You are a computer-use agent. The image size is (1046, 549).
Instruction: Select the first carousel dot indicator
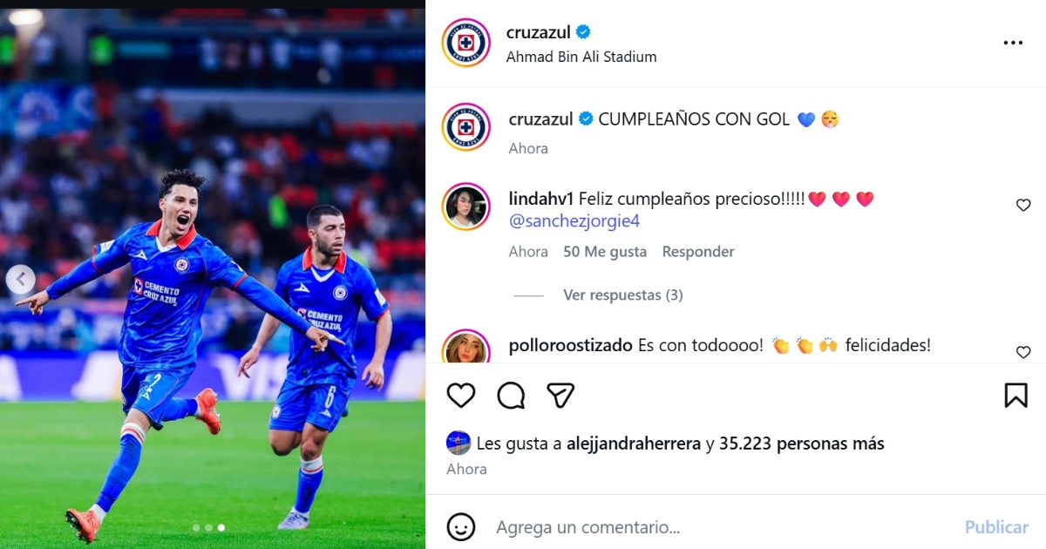pyautogui.click(x=196, y=527)
